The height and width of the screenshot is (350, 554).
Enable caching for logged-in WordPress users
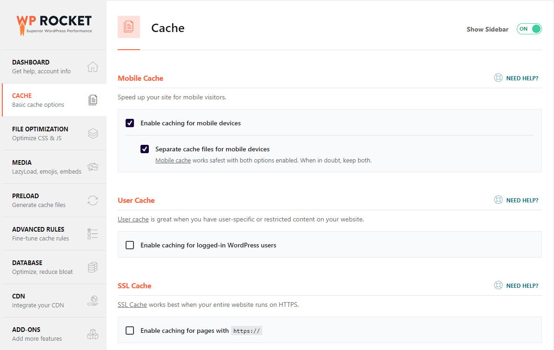pos(130,245)
